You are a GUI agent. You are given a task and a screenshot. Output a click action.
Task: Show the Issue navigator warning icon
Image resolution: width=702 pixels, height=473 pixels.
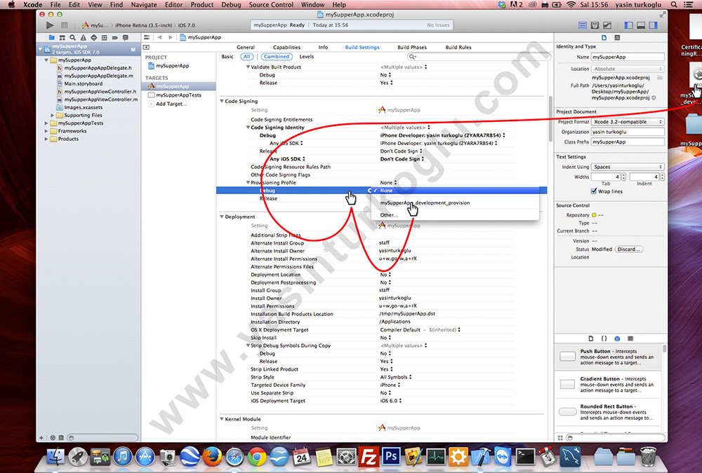(x=84, y=38)
